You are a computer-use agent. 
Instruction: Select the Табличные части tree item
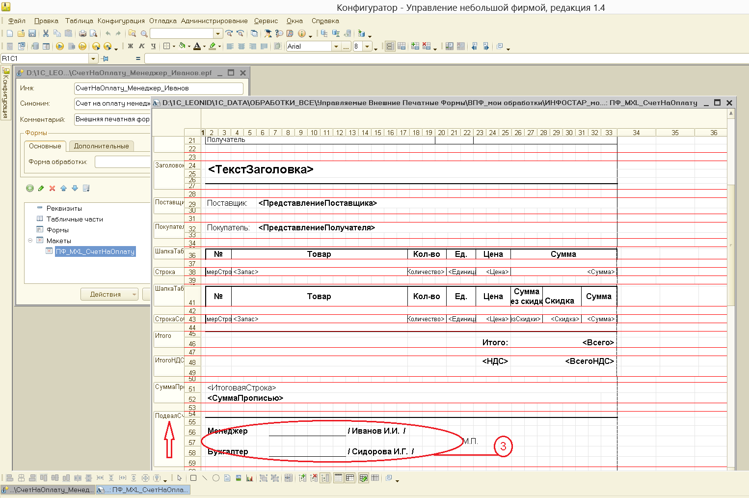[75, 219]
